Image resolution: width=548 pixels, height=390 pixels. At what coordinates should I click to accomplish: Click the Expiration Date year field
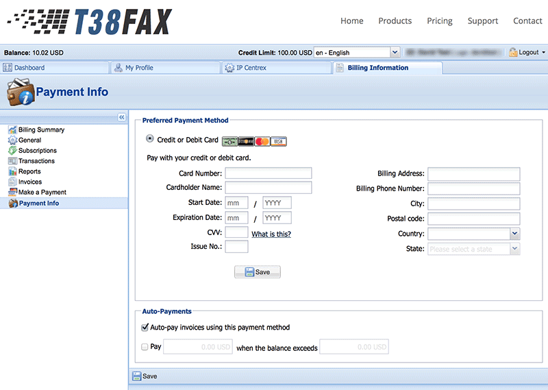pos(277,217)
